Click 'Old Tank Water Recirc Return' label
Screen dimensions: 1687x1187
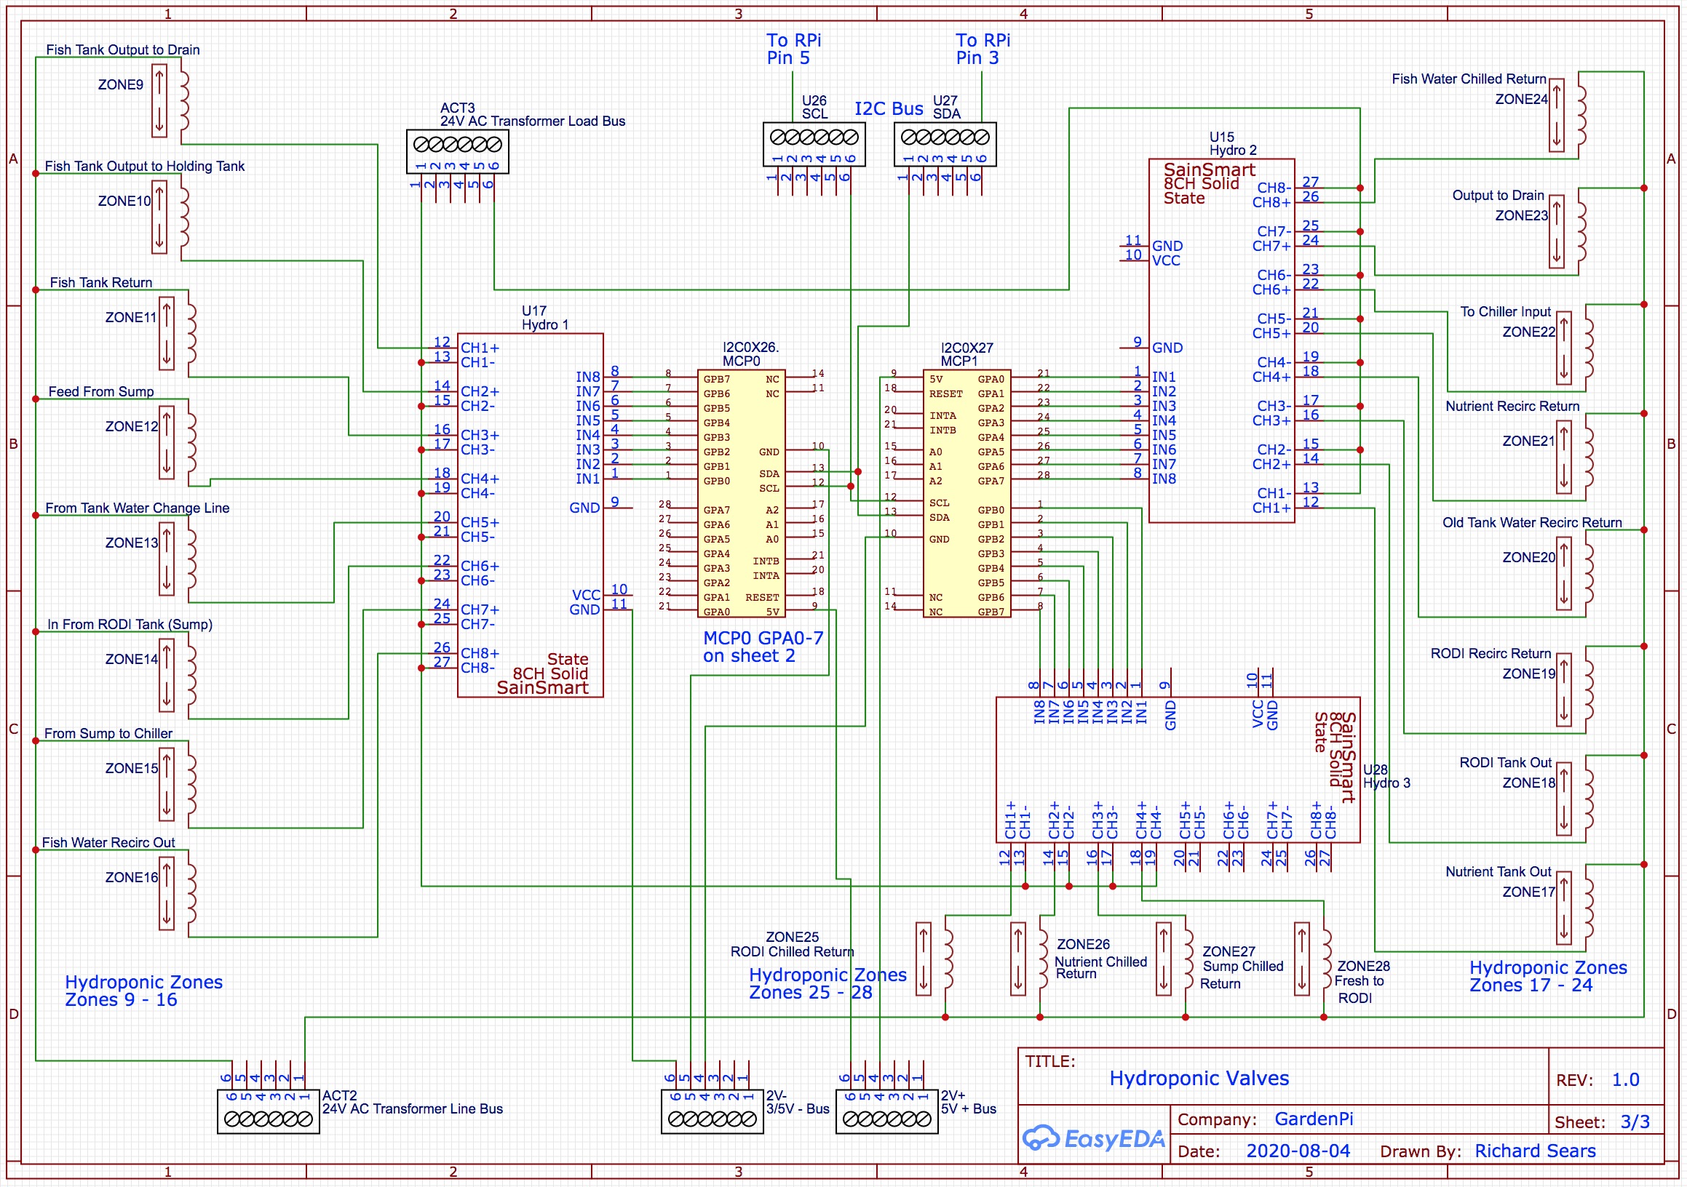point(1533,523)
